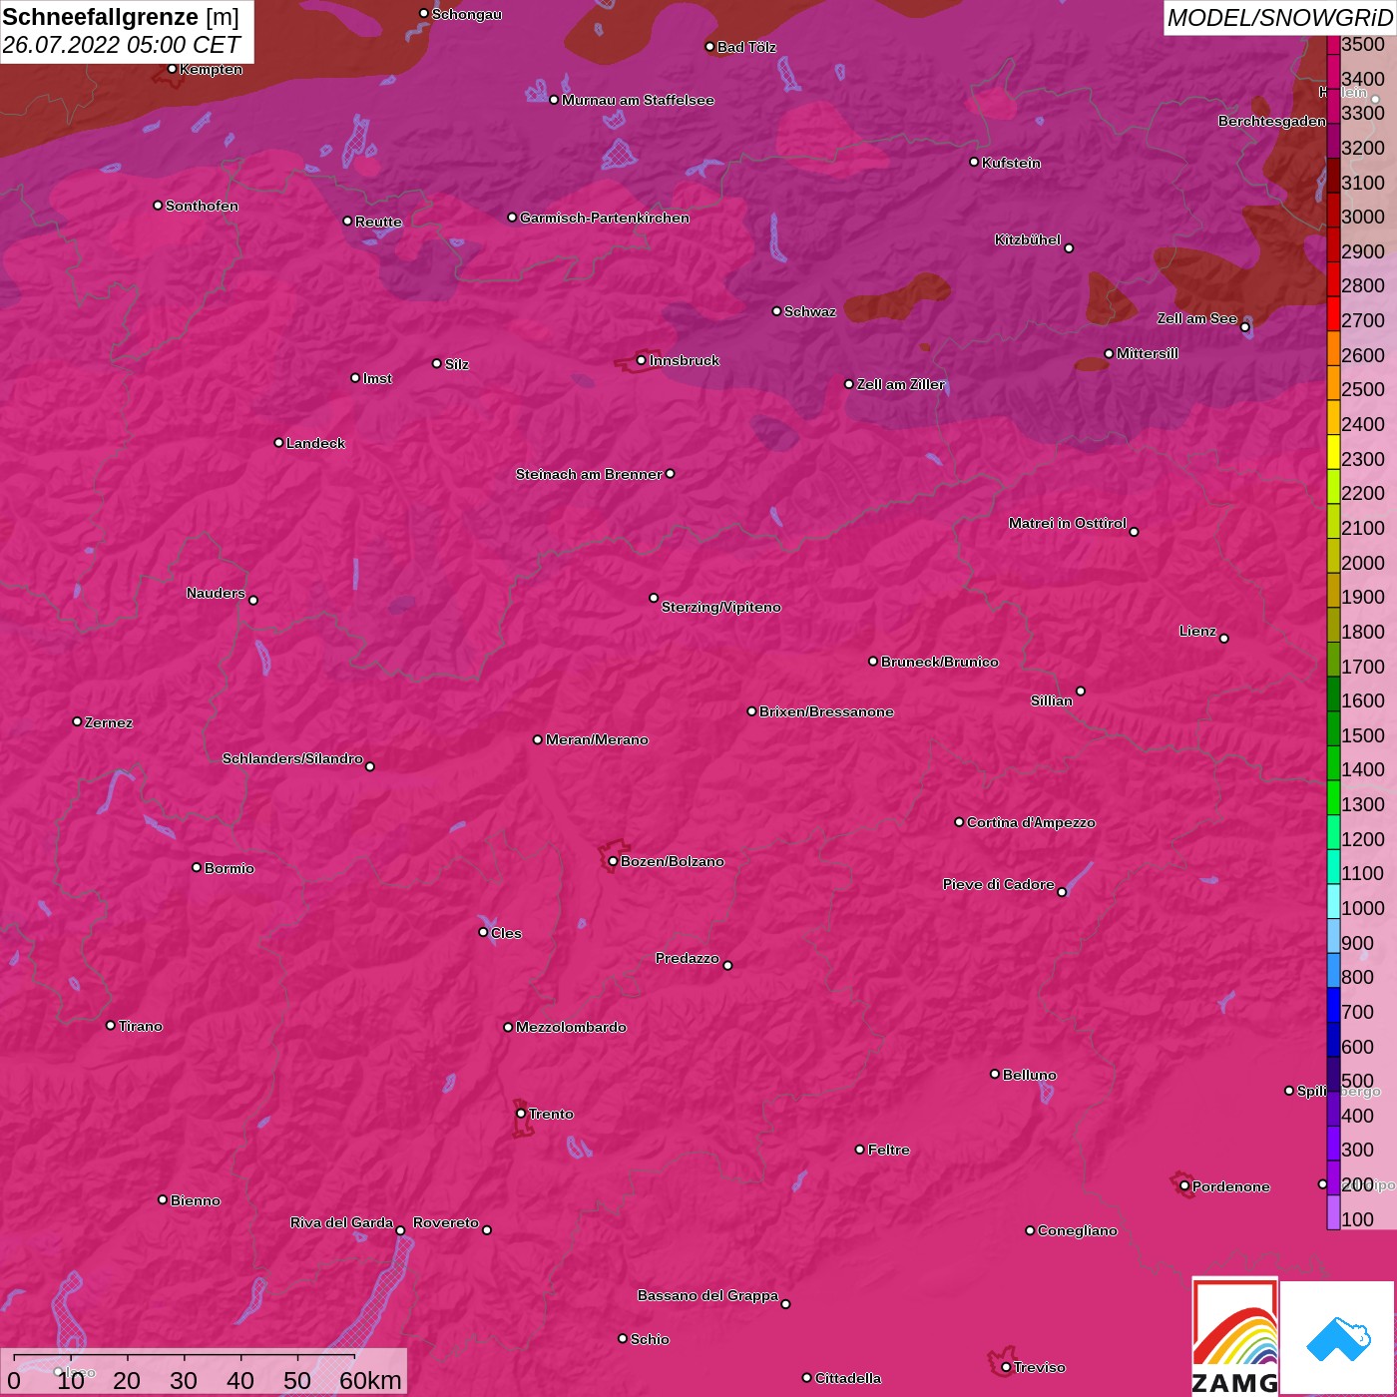Select the Zernez town label
This screenshot has height=1397, width=1397.
click(109, 722)
